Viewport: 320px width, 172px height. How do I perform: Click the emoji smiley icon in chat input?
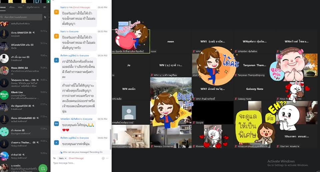click(x=103, y=158)
